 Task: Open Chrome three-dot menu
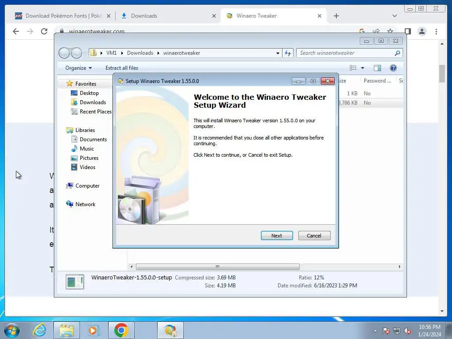tap(436, 31)
